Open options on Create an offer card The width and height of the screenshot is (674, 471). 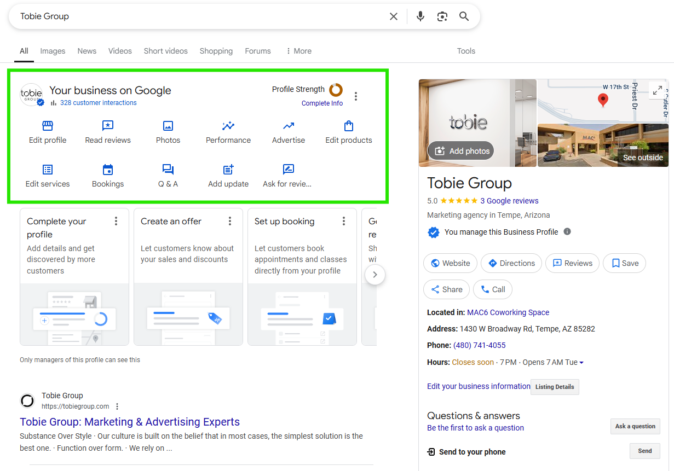point(230,221)
